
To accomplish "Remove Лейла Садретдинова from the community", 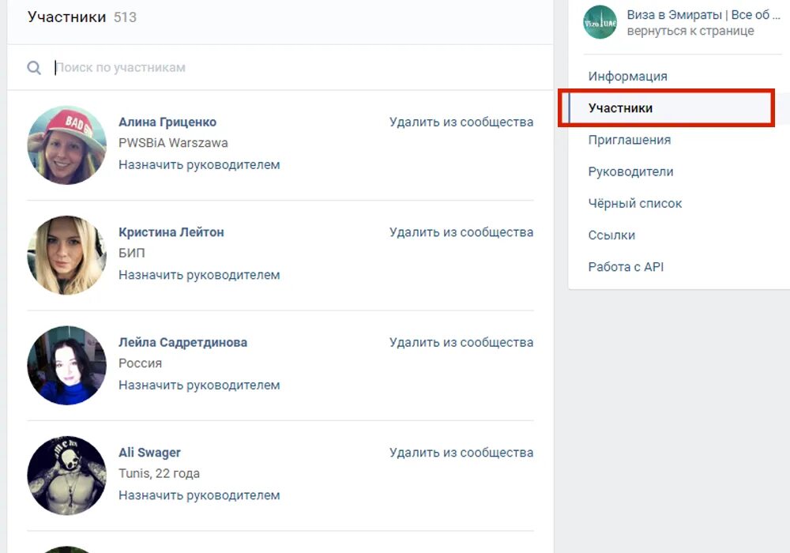I will point(461,342).
